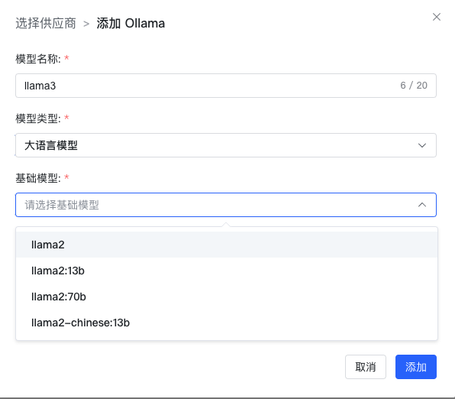Click the 模型名称 label
455x399 pixels.
pyautogui.click(x=38, y=59)
